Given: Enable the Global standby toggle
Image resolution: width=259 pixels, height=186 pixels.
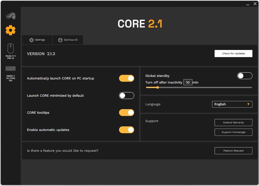Looking at the screenshot, I should [245, 76].
